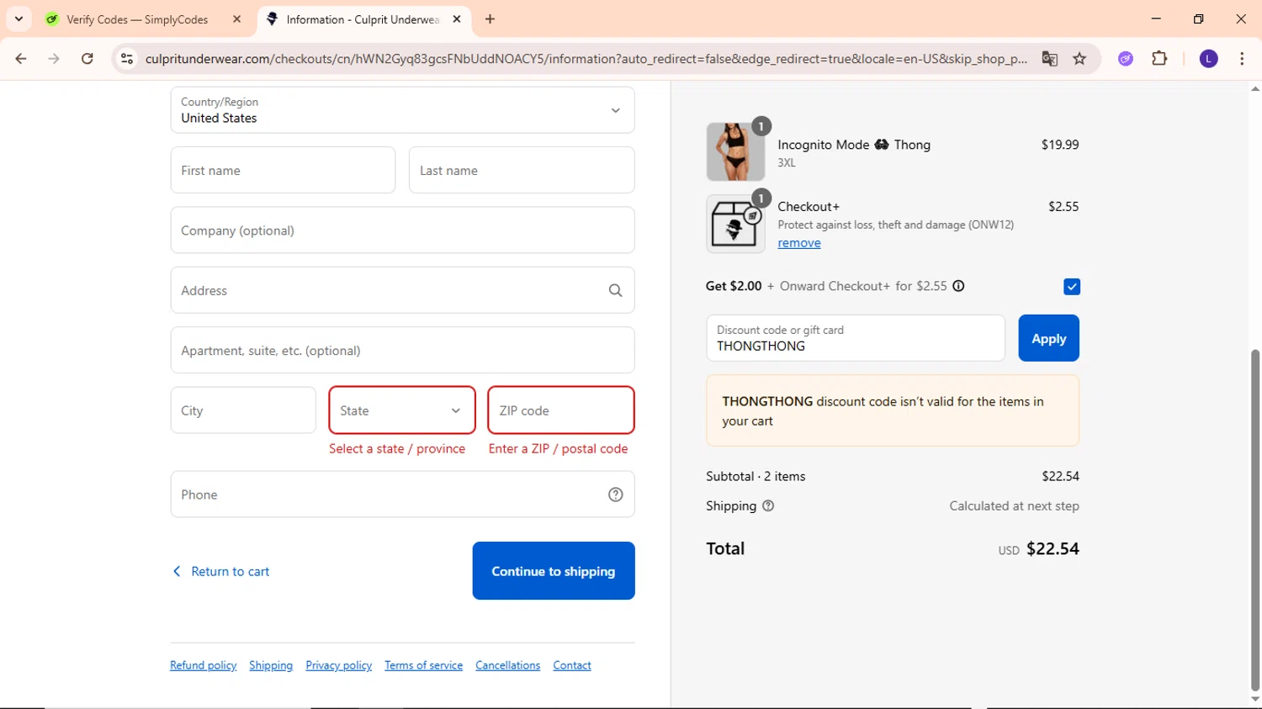
Task: Open the Contact link
Action: tap(572, 665)
